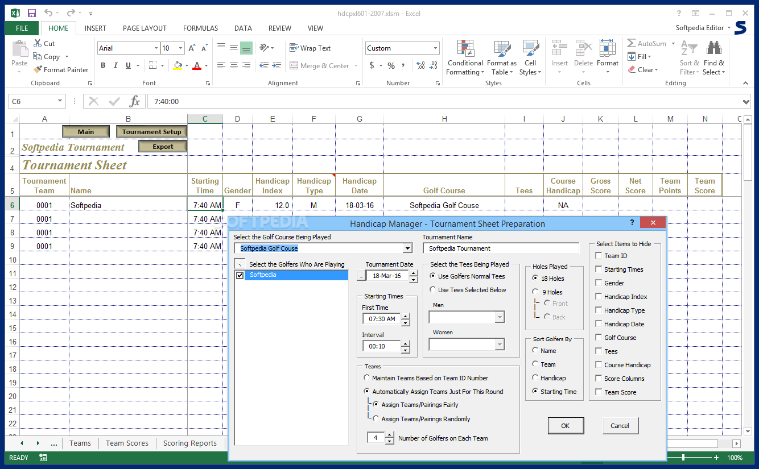The image size is (759, 469).
Task: Open the font size dropdown
Action: pos(181,48)
